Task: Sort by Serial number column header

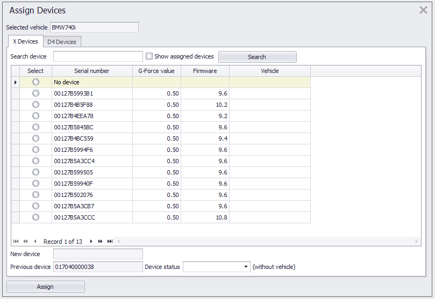Action: click(91, 71)
